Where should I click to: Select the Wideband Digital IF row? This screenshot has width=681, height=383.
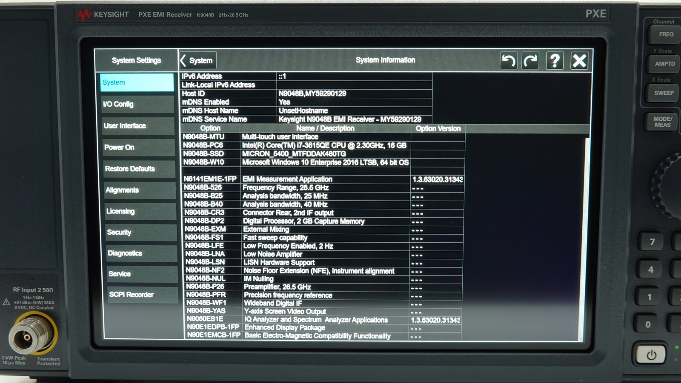point(323,303)
